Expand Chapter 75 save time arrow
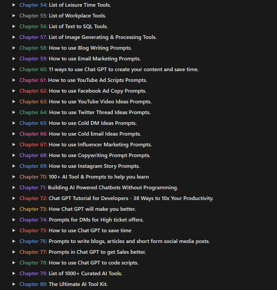This screenshot has height=290, width=277. (x=14, y=230)
